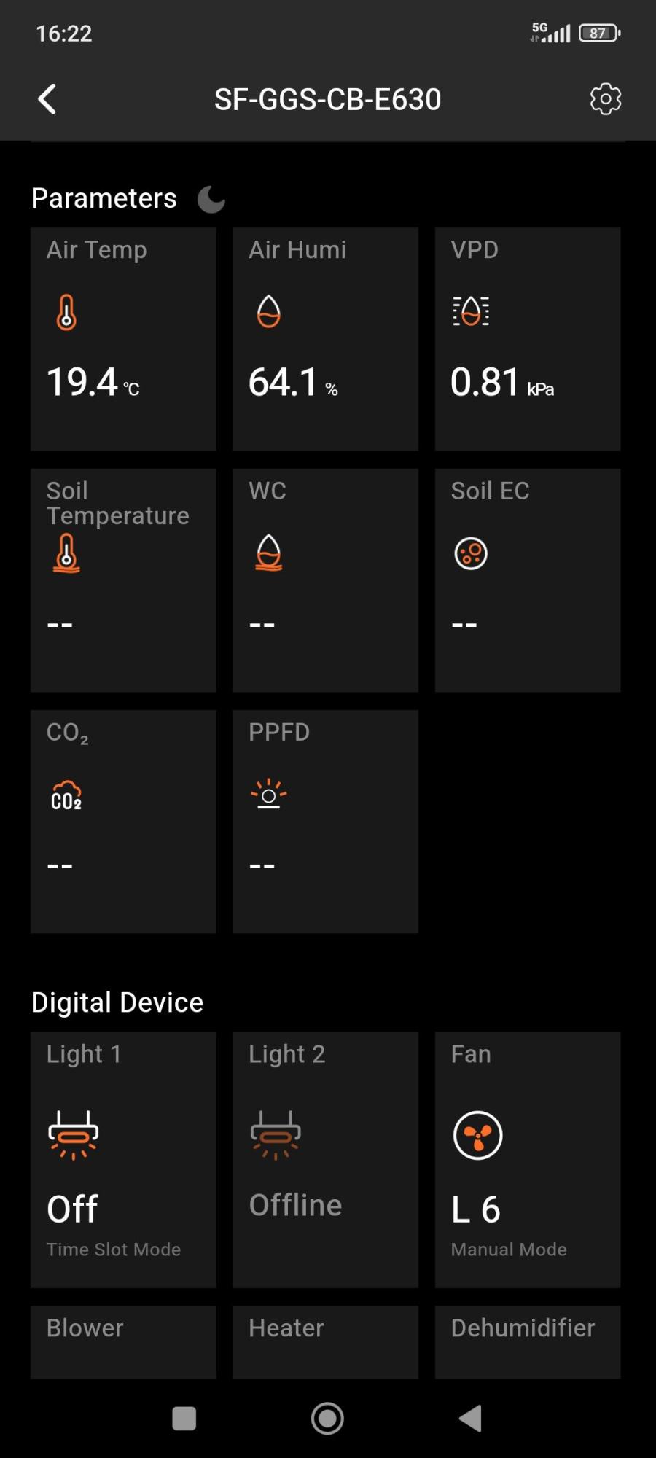Tap the back arrow in header

tap(47, 99)
